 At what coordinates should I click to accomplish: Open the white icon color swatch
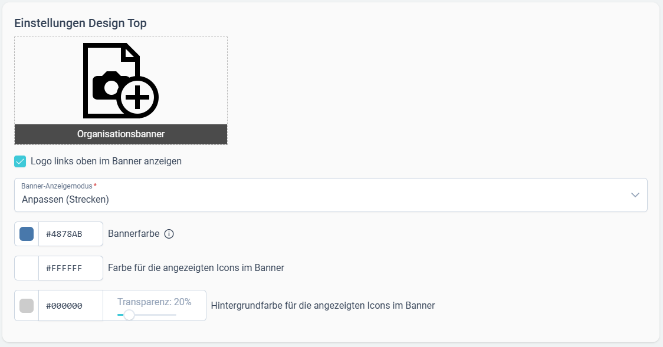(27, 268)
